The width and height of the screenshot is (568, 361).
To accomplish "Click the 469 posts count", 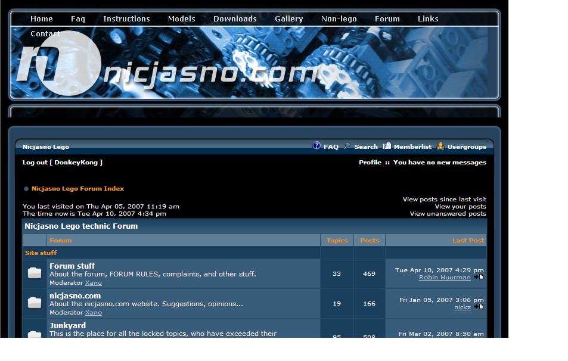I will tap(369, 274).
